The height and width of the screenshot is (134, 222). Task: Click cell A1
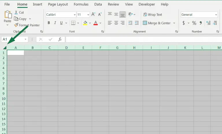pyautogui.click(x=16, y=53)
